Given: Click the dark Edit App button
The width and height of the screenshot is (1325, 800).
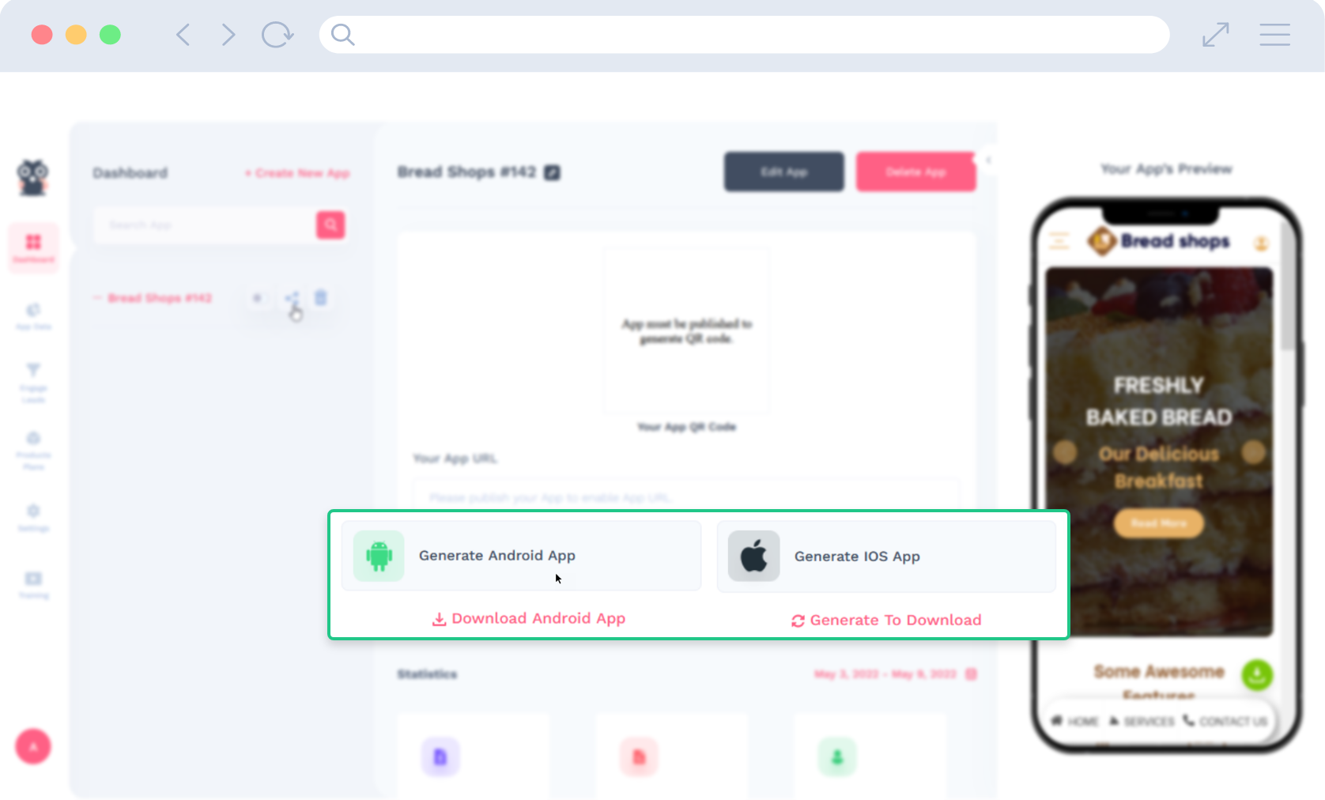Looking at the screenshot, I should click(x=783, y=172).
